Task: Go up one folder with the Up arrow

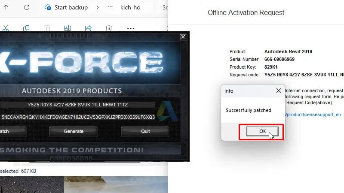Action: [6, 7]
